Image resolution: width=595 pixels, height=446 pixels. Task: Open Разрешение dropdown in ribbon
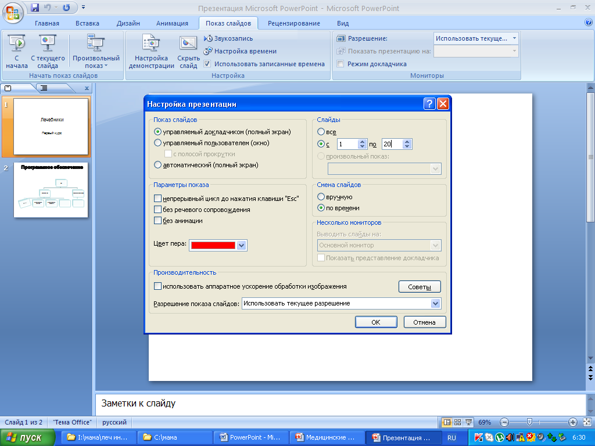tap(514, 38)
